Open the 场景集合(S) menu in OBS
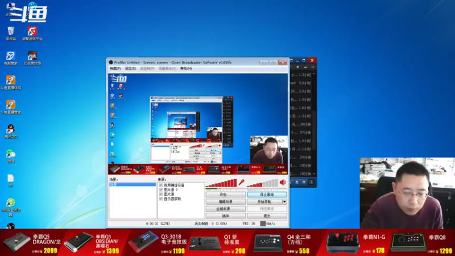Screen dimensions: 455x256 tap(167, 68)
